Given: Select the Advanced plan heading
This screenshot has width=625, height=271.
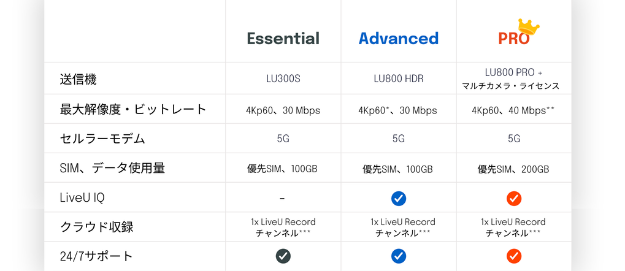Looking at the screenshot, I should 399,38.
